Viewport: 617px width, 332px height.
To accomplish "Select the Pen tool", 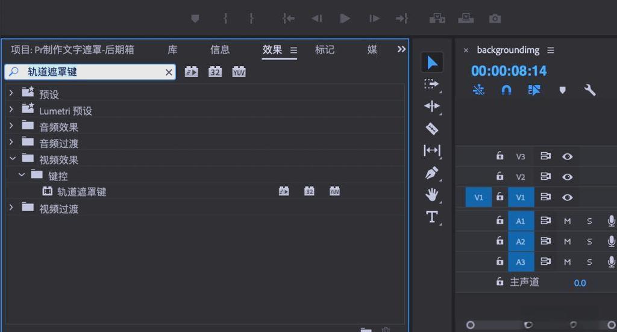I will [431, 173].
